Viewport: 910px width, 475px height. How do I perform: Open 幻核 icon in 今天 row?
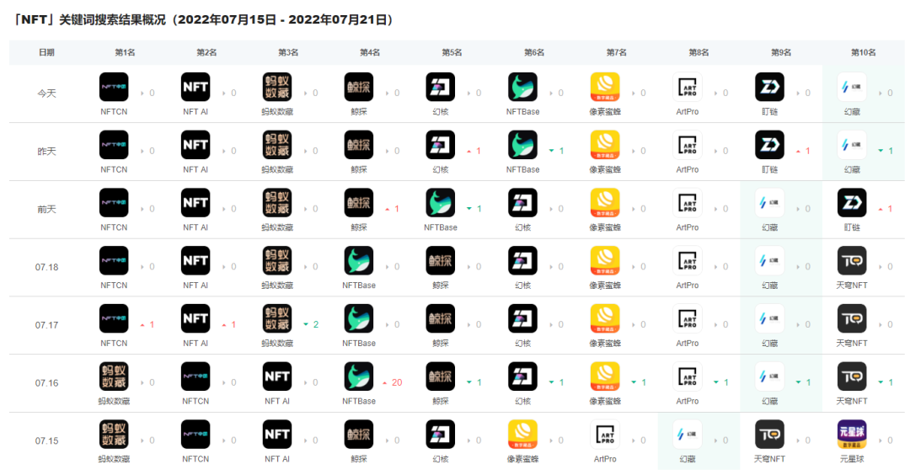click(441, 87)
